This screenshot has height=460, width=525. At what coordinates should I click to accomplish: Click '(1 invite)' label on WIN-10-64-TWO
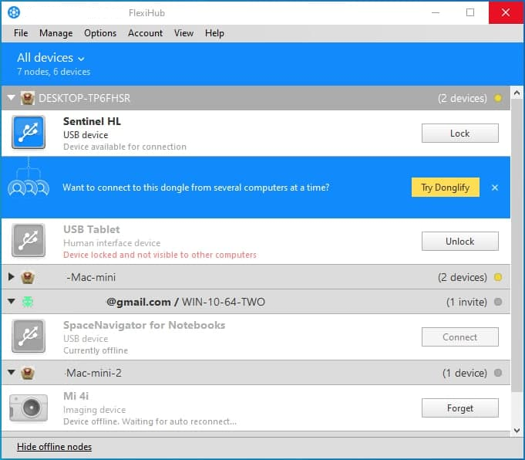pyautogui.click(x=466, y=302)
